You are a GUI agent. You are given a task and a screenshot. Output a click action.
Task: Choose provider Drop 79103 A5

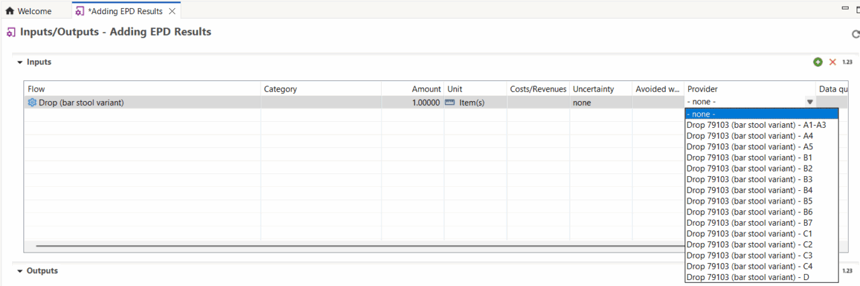761,147
